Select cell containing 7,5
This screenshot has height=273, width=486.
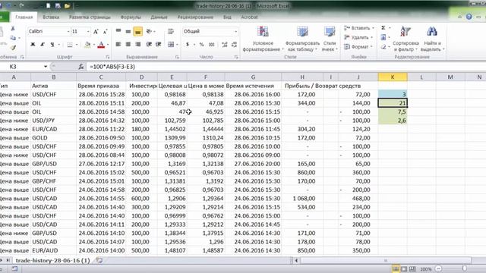(x=393, y=111)
